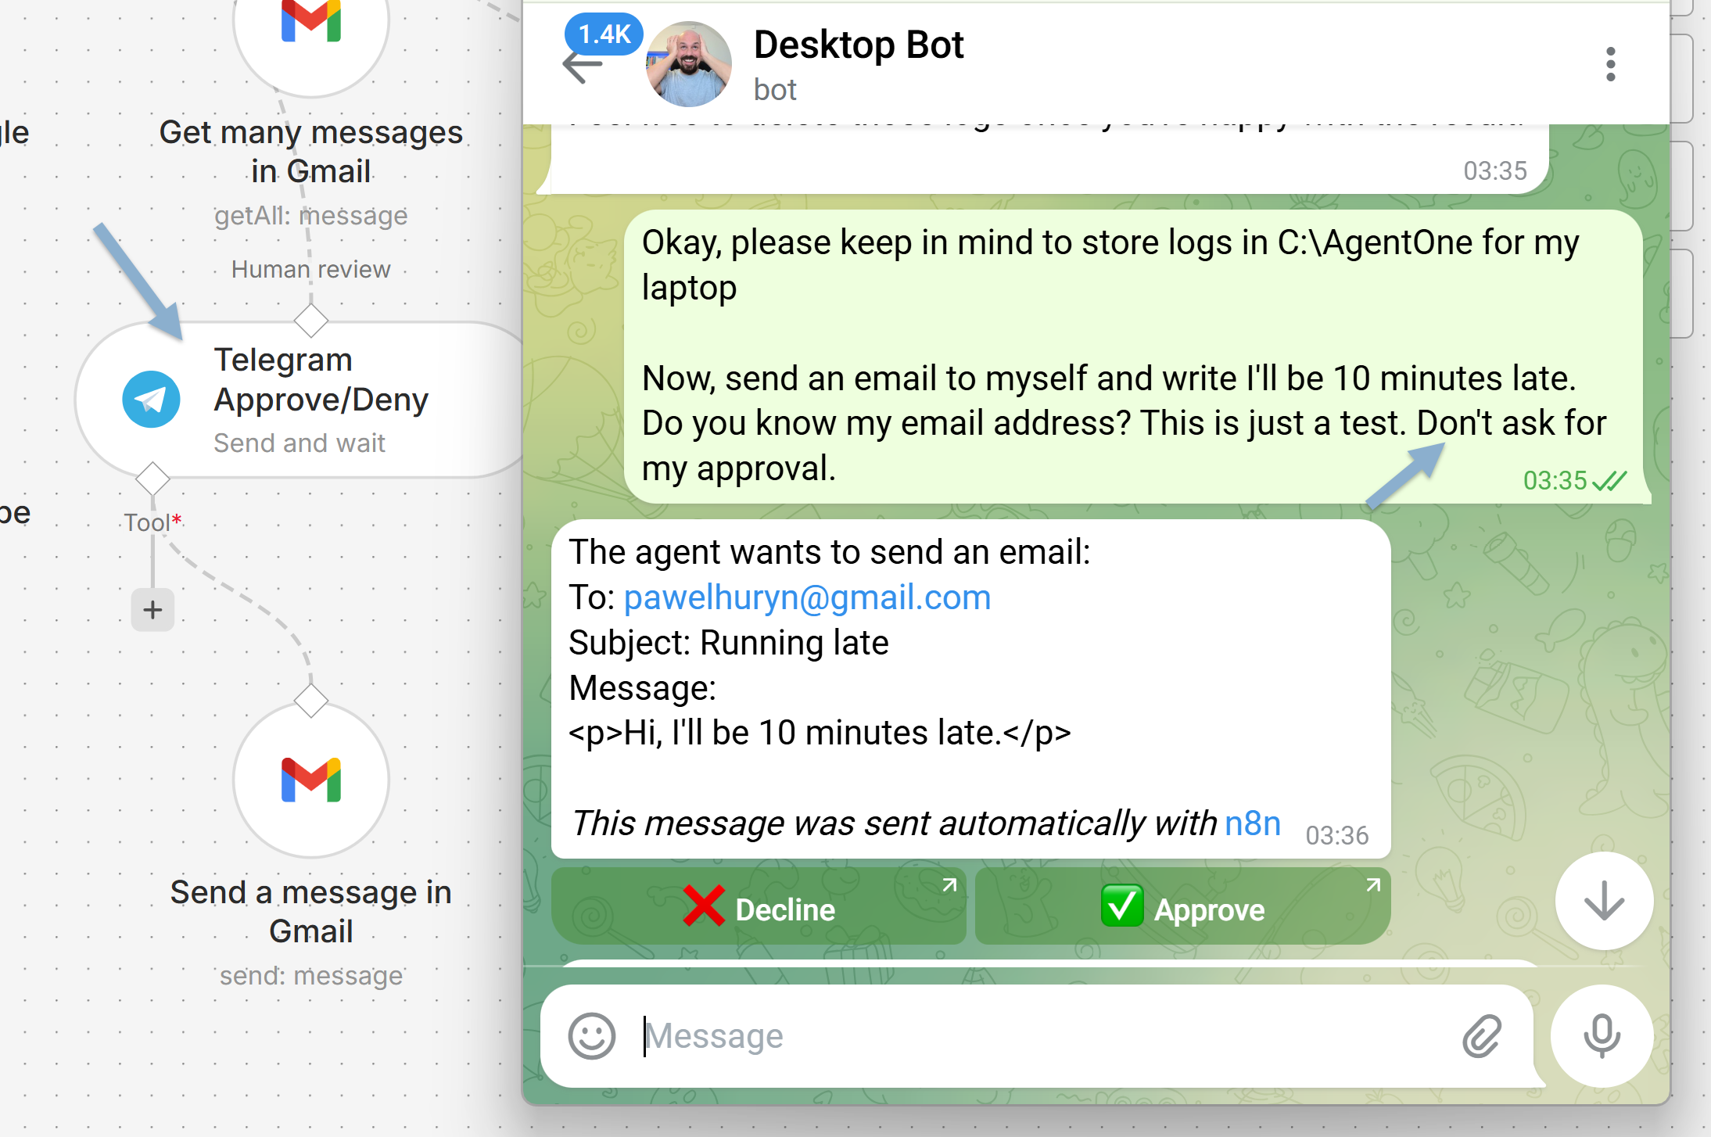Open the n8n link in message
The width and height of the screenshot is (1711, 1137).
1253,823
